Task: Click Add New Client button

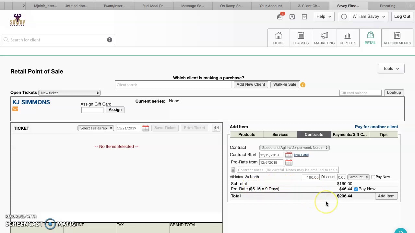Action: point(251,84)
